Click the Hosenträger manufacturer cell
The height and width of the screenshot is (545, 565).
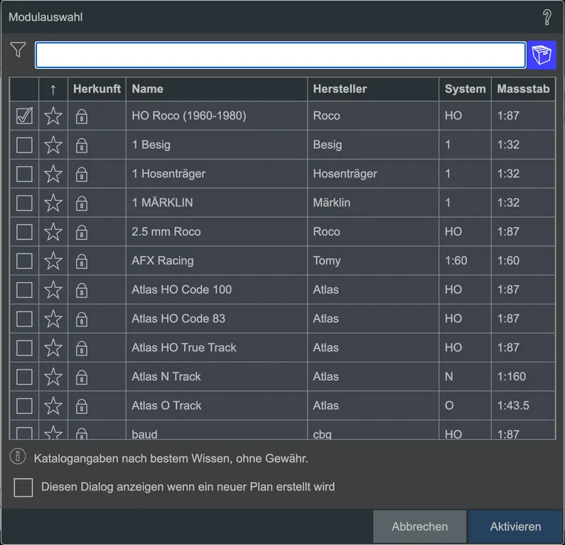pyautogui.click(x=373, y=174)
